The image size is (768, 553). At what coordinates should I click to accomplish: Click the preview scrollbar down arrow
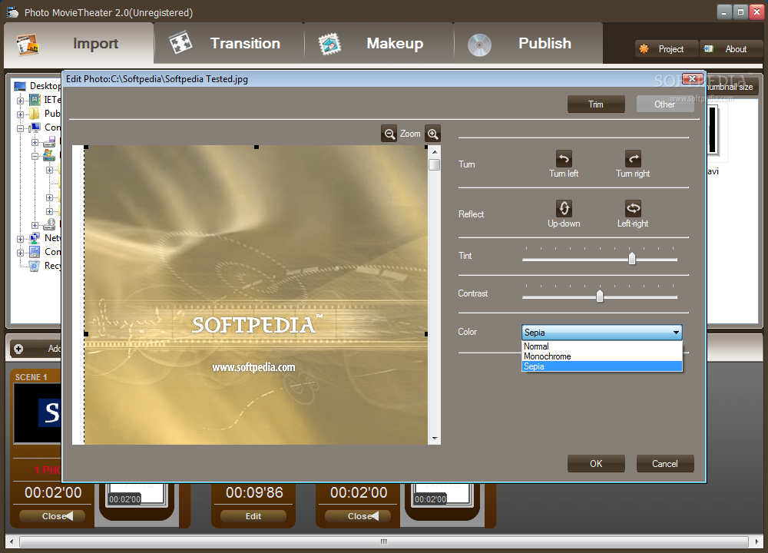pos(434,439)
